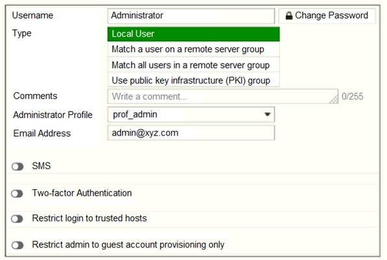Toggle Restrict admin to guest account provisioning only
Screen dimensions: 387x260
point(18,246)
